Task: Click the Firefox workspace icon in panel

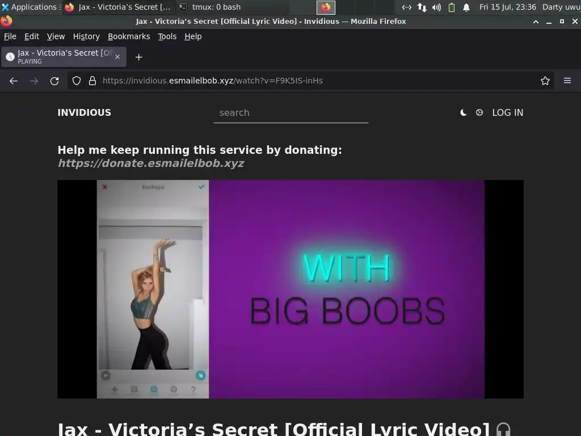Action: pos(326,7)
